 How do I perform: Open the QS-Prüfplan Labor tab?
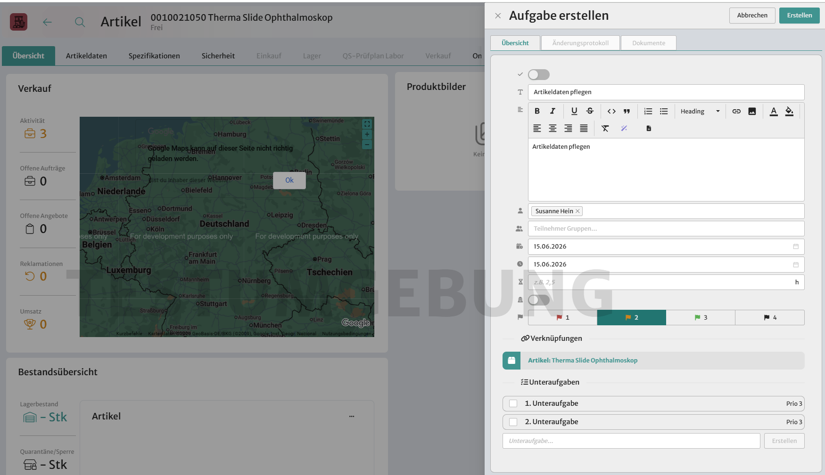(373, 56)
